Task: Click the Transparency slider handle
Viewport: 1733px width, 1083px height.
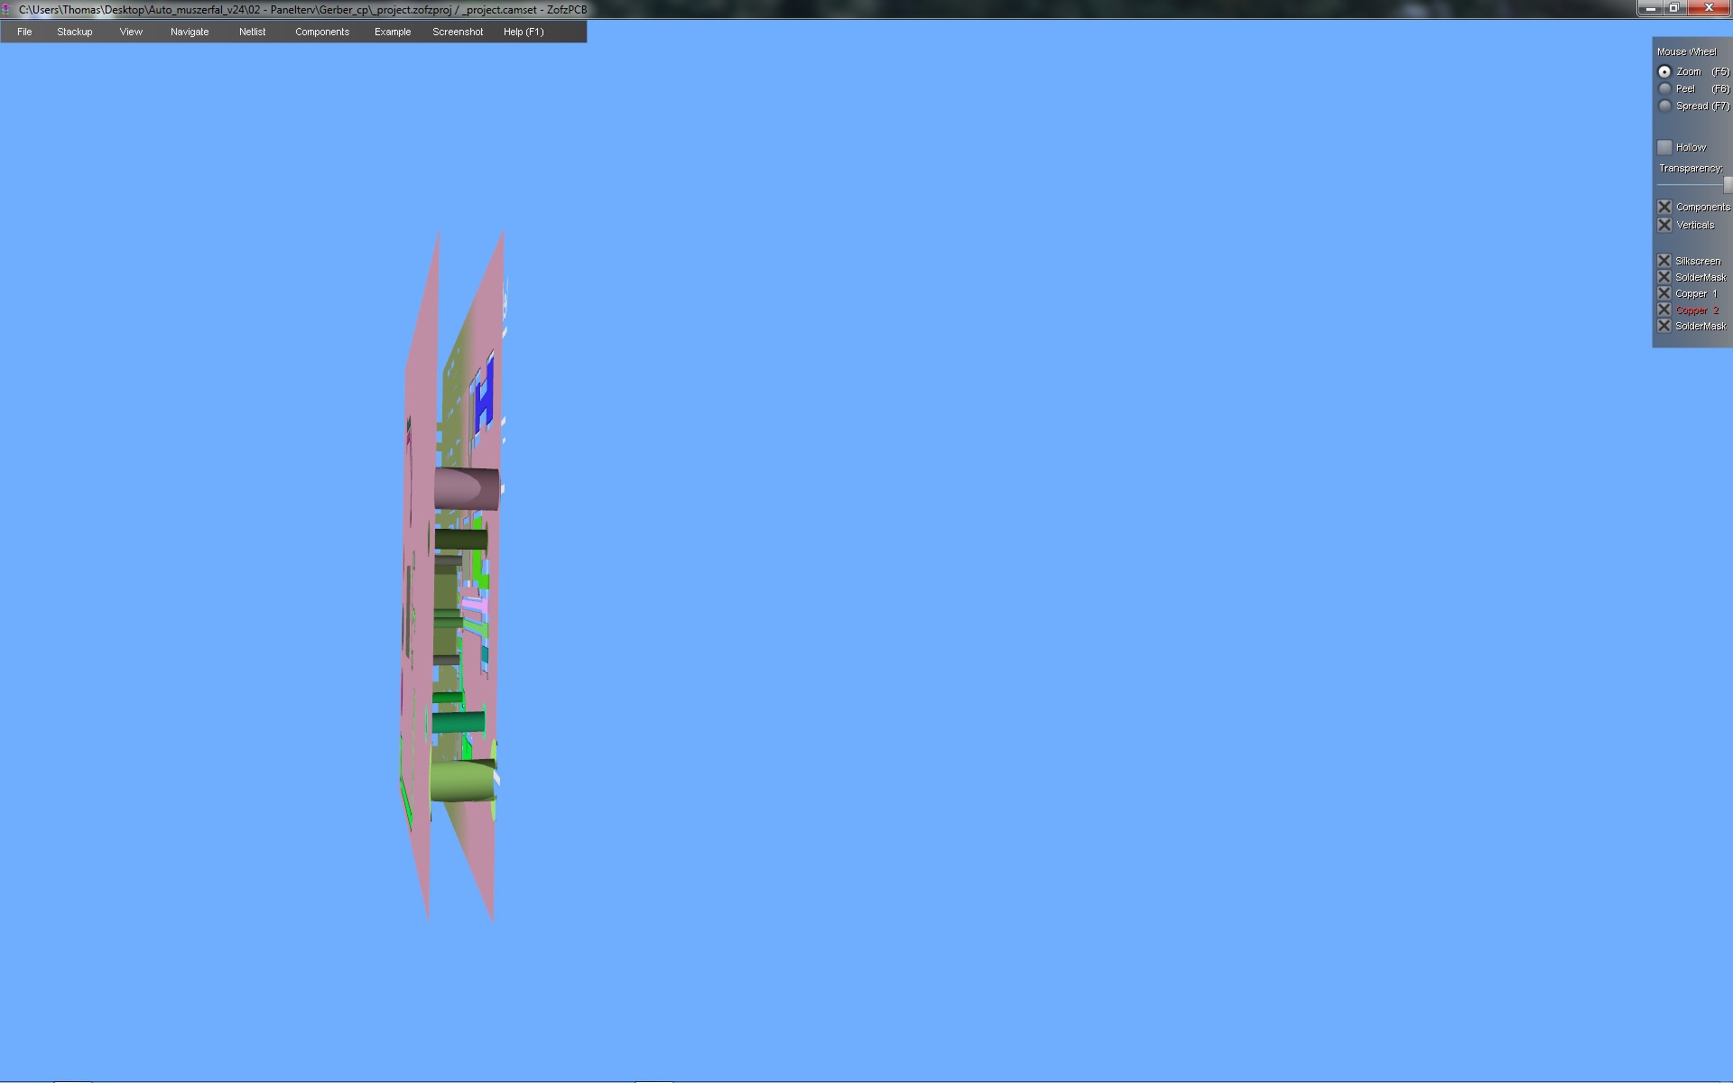Action: (1727, 184)
